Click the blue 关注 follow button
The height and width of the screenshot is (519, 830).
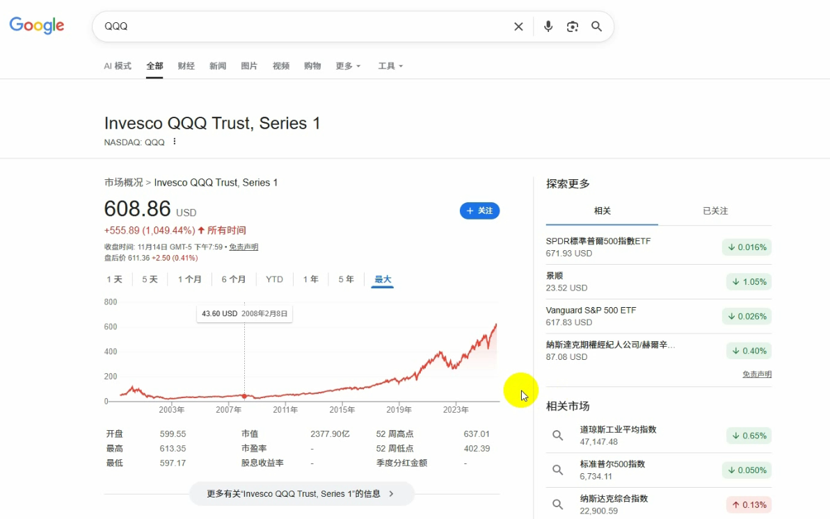pyautogui.click(x=479, y=211)
